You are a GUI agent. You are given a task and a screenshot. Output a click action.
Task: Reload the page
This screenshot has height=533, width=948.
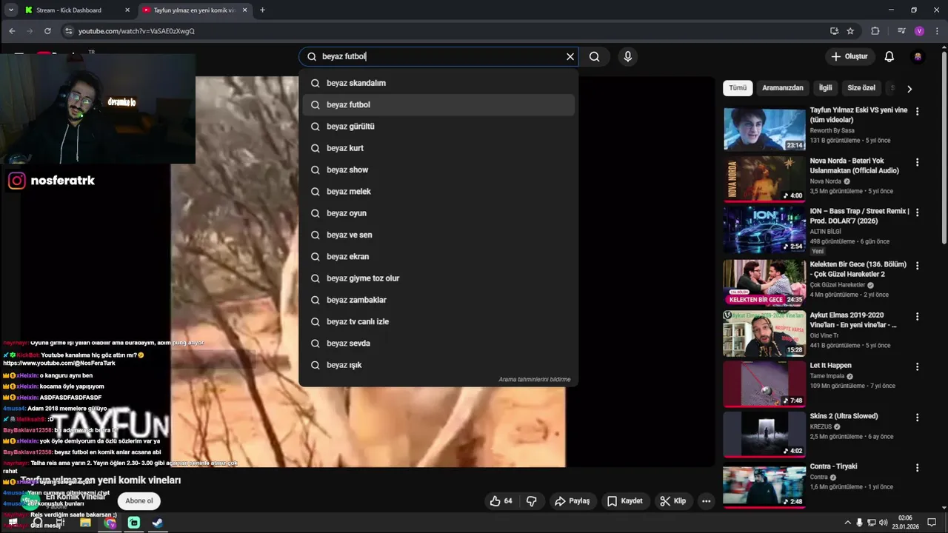(x=47, y=31)
